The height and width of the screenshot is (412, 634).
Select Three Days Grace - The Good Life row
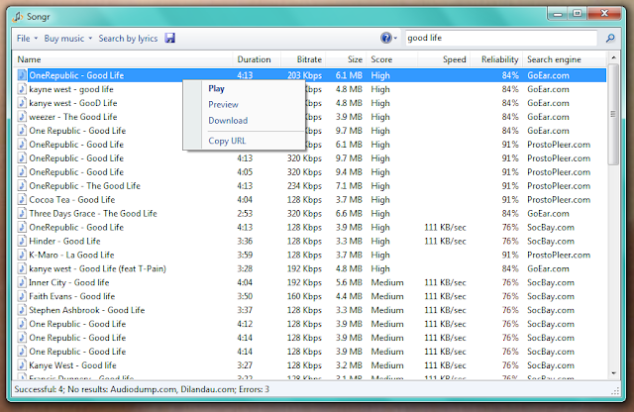[311, 214]
